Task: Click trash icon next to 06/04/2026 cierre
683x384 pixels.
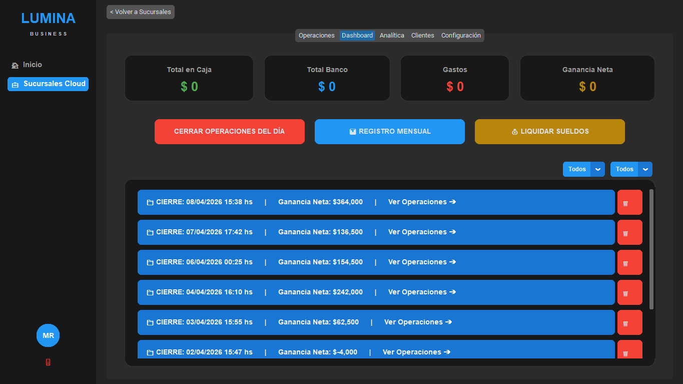Action: [x=629, y=262]
